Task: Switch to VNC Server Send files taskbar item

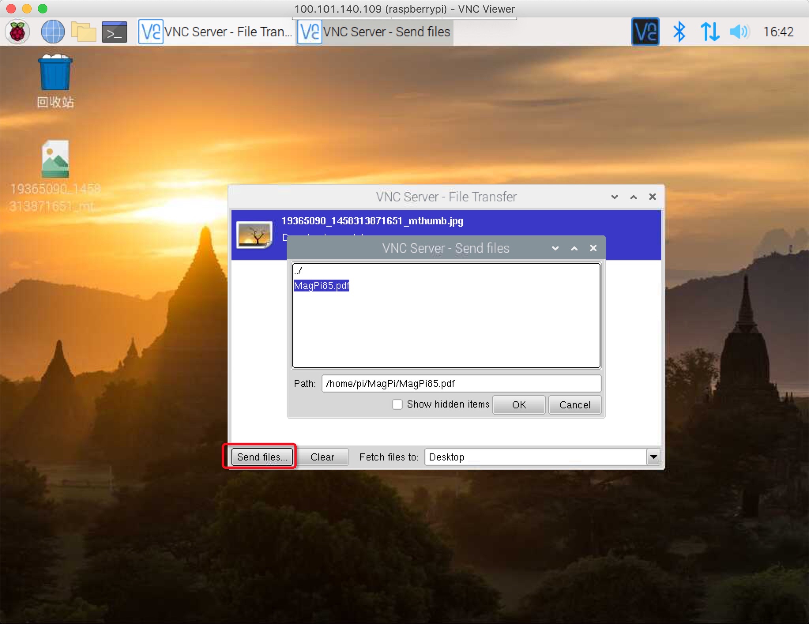Action: pyautogui.click(x=374, y=32)
